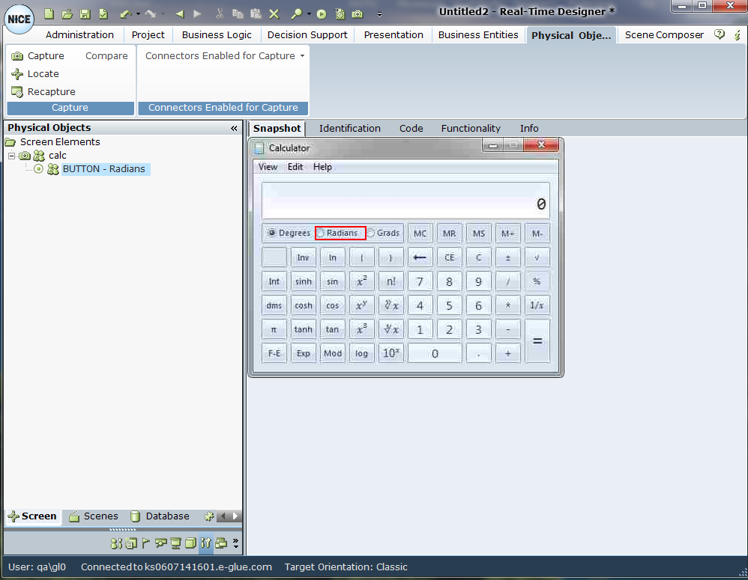Click the flag icon in bottom panel toolbar
Viewport: 748px width, 580px height.
pyautogui.click(x=146, y=543)
